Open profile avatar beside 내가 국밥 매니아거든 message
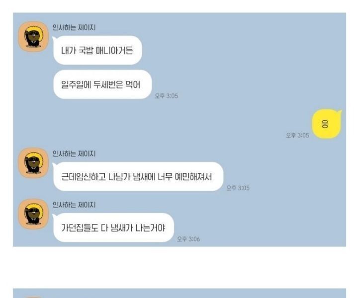358x298 pixels. [x=33, y=37]
